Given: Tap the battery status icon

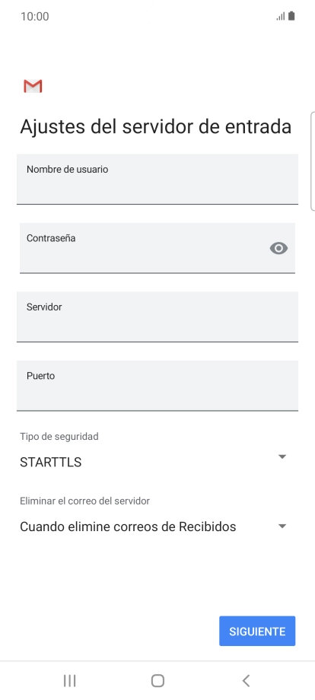Looking at the screenshot, I should tap(291, 17).
